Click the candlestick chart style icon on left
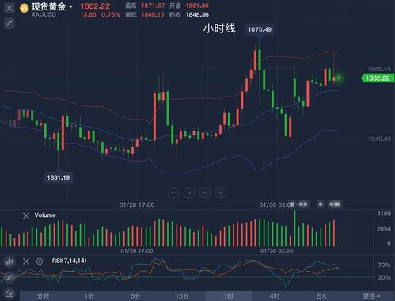The width and height of the screenshot is (395, 301). [9, 261]
